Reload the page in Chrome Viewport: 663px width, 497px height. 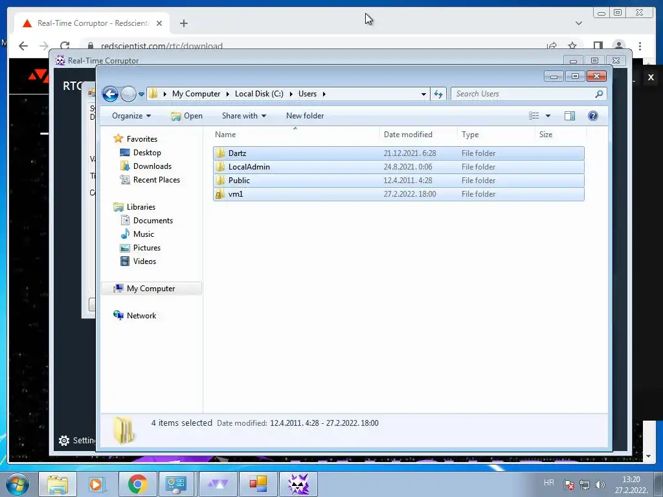[65, 46]
